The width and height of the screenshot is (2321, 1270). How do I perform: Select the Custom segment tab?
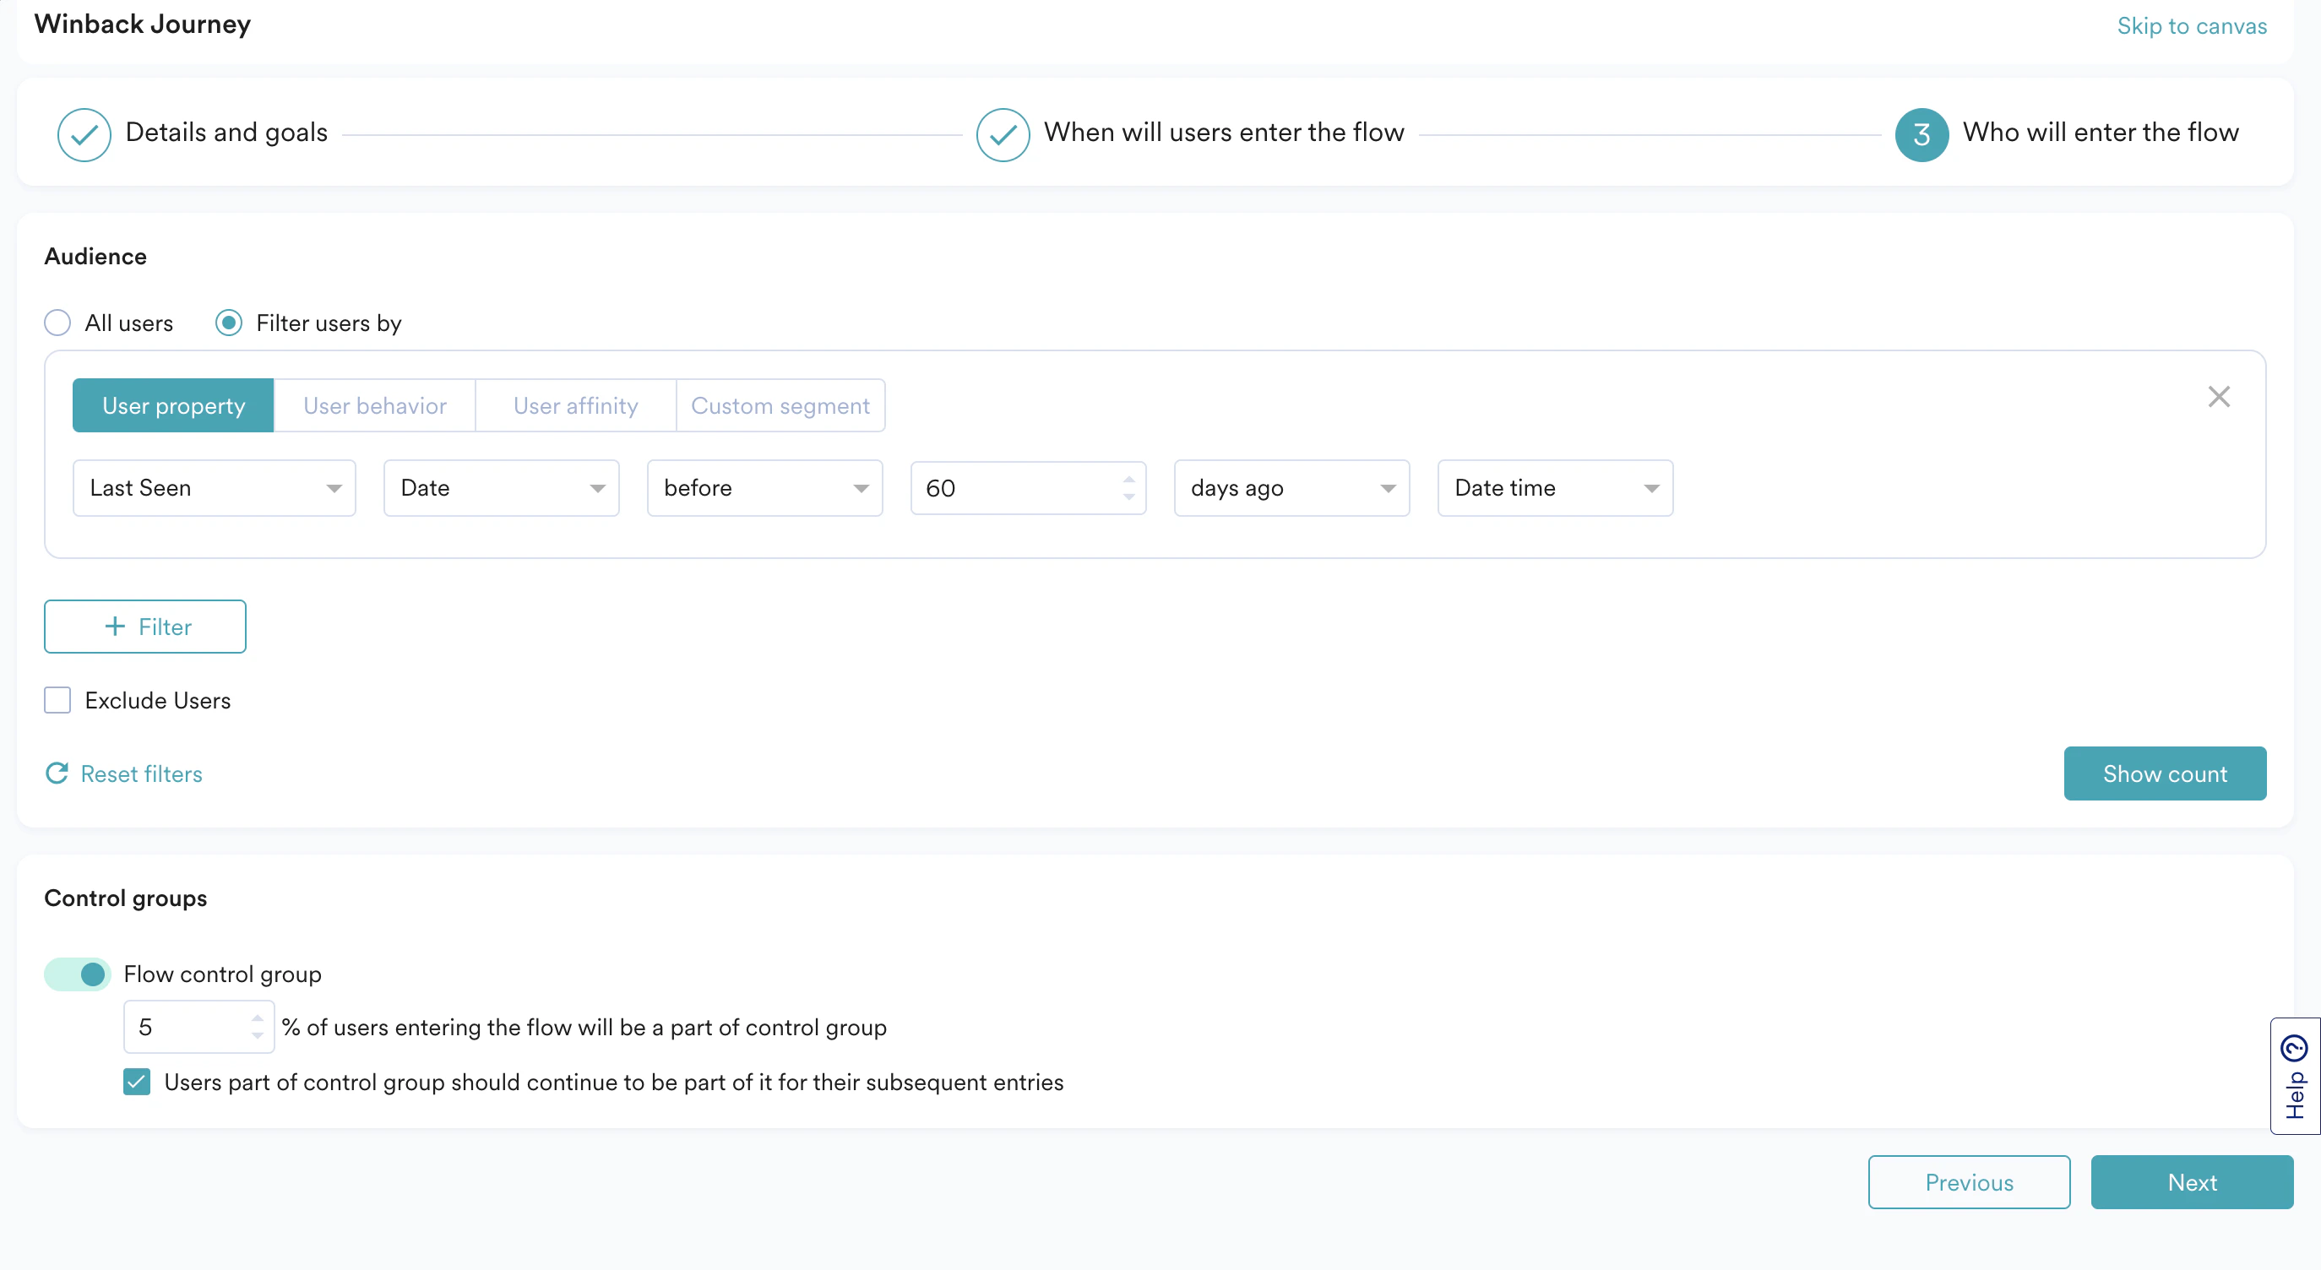click(x=780, y=405)
